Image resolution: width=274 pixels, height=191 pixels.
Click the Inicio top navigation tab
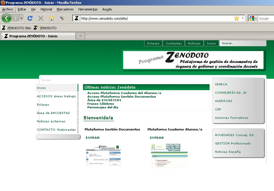pyautogui.click(x=211, y=43)
